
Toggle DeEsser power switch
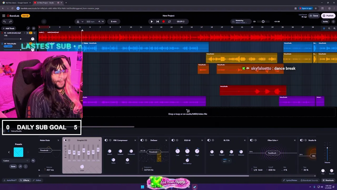pyautogui.click(x=142, y=140)
